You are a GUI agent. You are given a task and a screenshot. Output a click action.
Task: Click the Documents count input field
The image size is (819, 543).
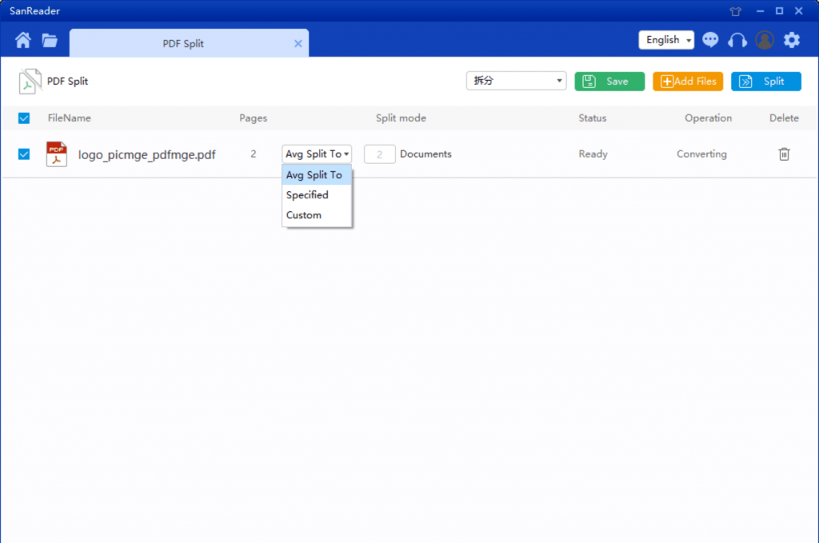tap(380, 154)
